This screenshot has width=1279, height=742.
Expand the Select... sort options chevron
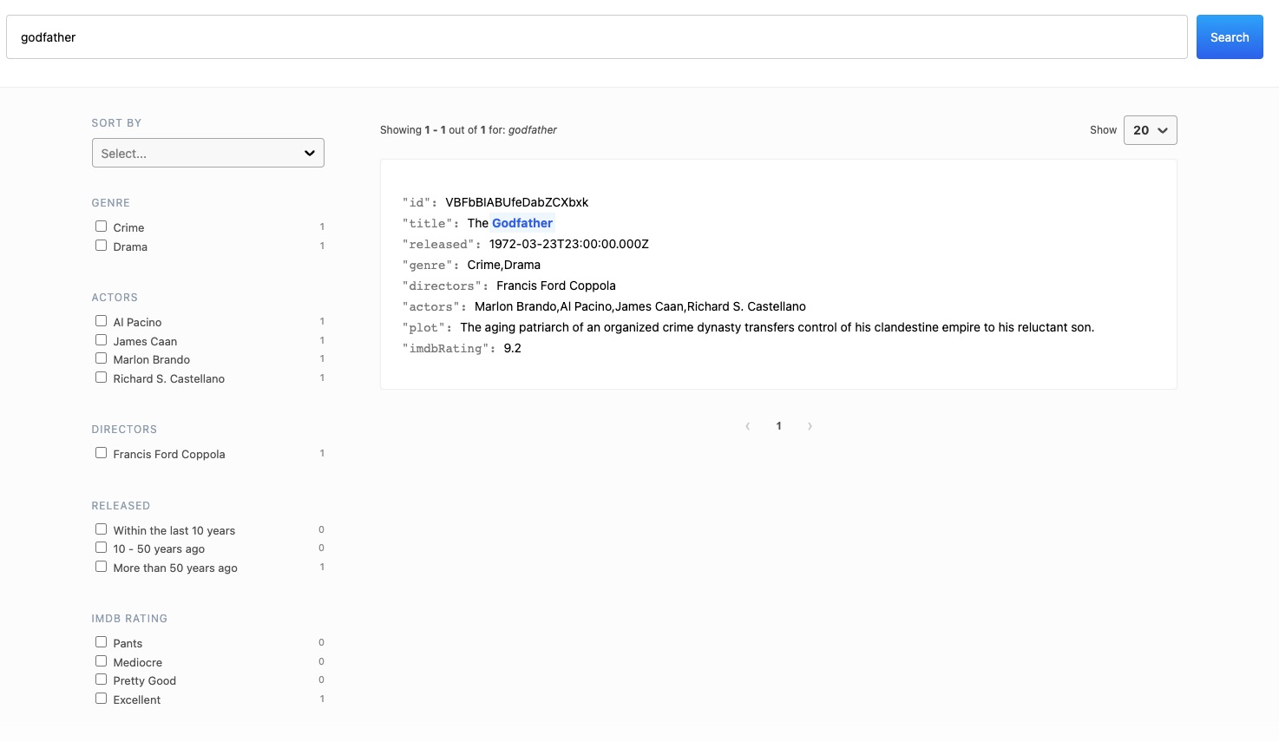pos(308,153)
